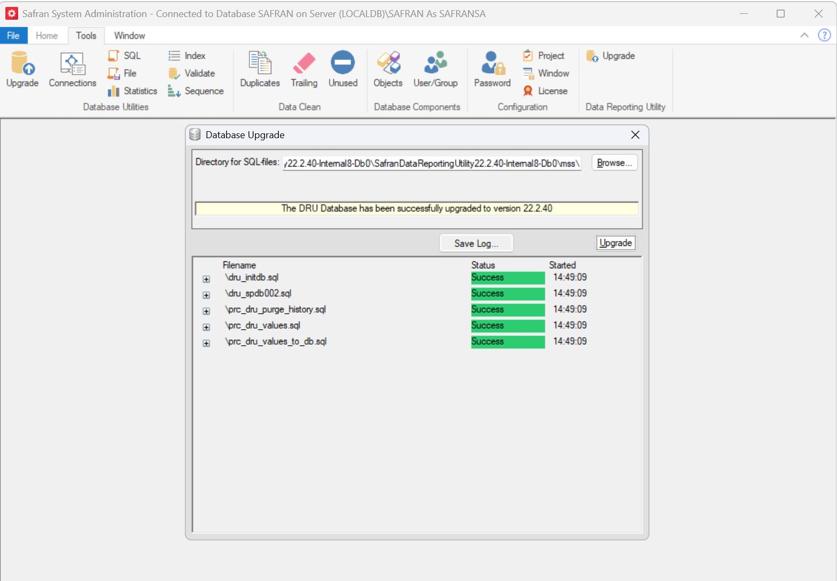Select the Trailing data clean tool

pos(304,69)
